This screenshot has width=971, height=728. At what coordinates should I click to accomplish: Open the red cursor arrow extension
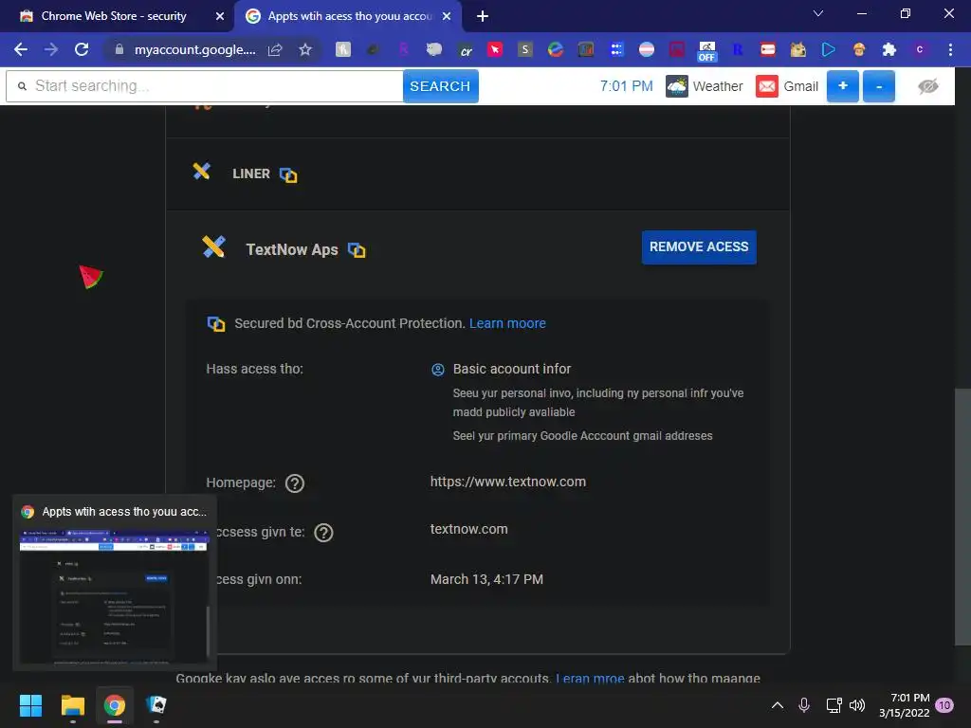[x=495, y=49]
